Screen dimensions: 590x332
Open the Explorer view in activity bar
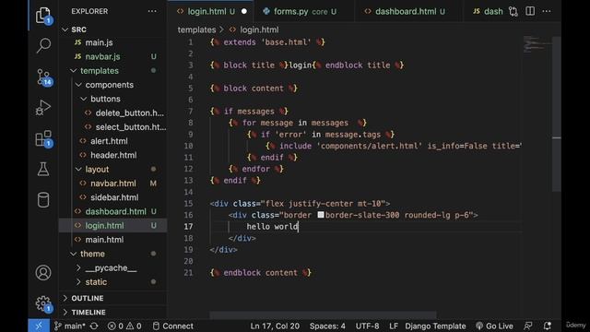click(x=43, y=16)
